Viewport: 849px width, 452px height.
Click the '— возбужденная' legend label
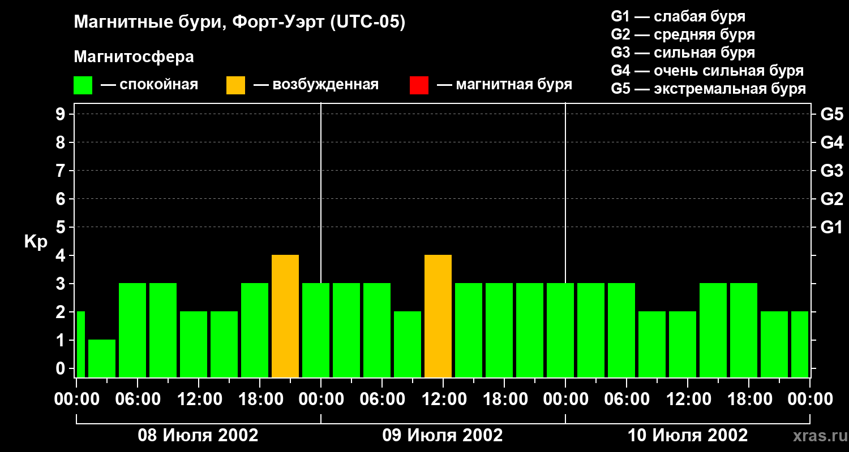[x=316, y=85]
